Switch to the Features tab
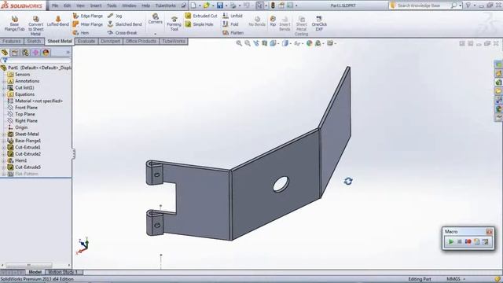Image resolution: width=503 pixels, height=283 pixels. pyautogui.click(x=12, y=42)
